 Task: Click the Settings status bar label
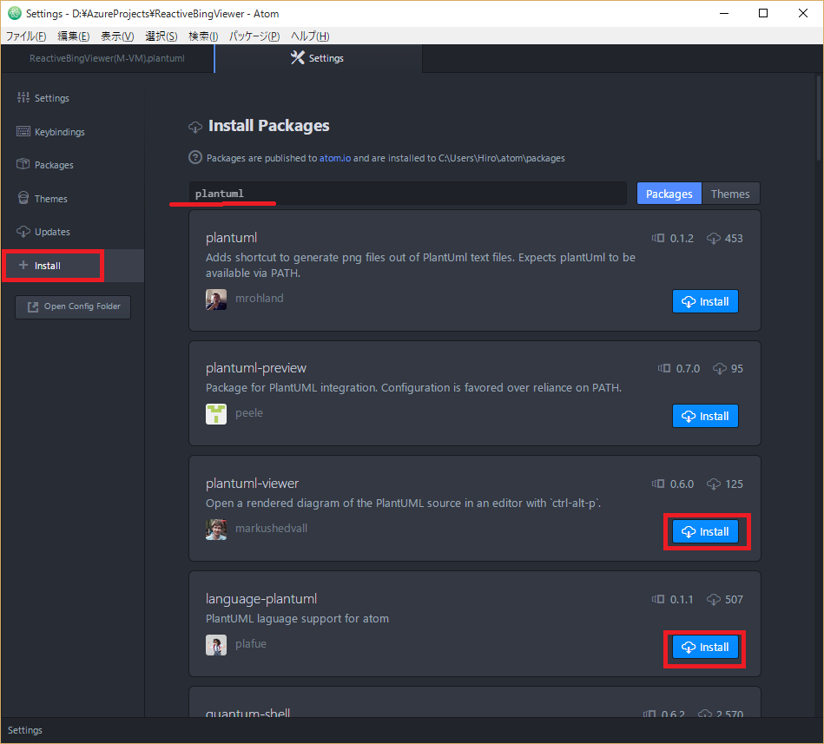coord(24,730)
